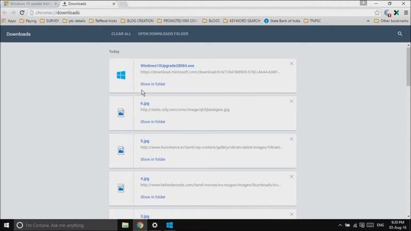Click the Windows Start button
The image size is (411, 231).
pos(6,225)
